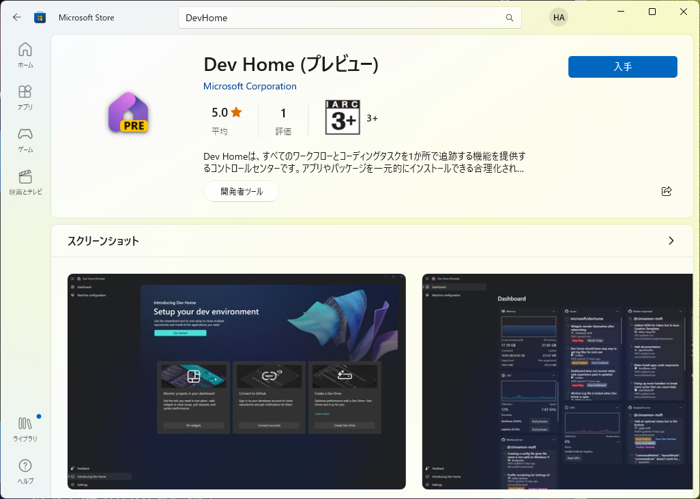Screen dimensions: 700x499
Task: Click the 開発者ツール category tag
Action: coord(242,191)
